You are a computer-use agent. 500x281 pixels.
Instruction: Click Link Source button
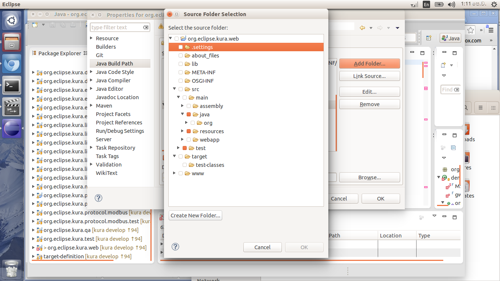click(x=370, y=76)
